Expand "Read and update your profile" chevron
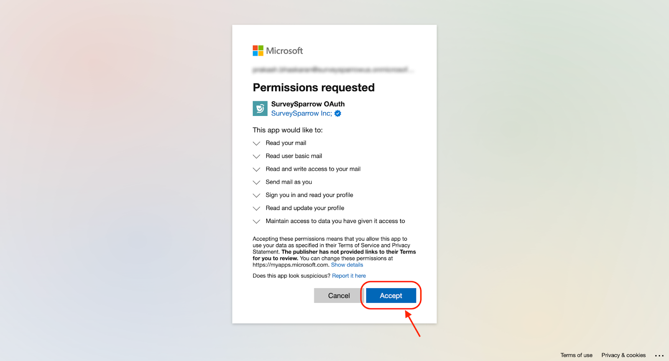The height and width of the screenshot is (361, 669). tap(257, 208)
